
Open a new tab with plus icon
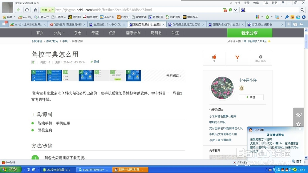pyautogui.click(x=288, y=24)
